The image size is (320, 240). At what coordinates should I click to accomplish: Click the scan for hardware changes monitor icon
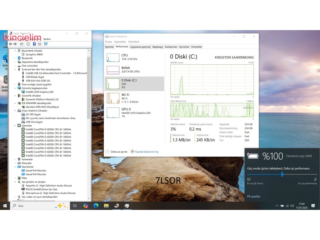click(46, 44)
